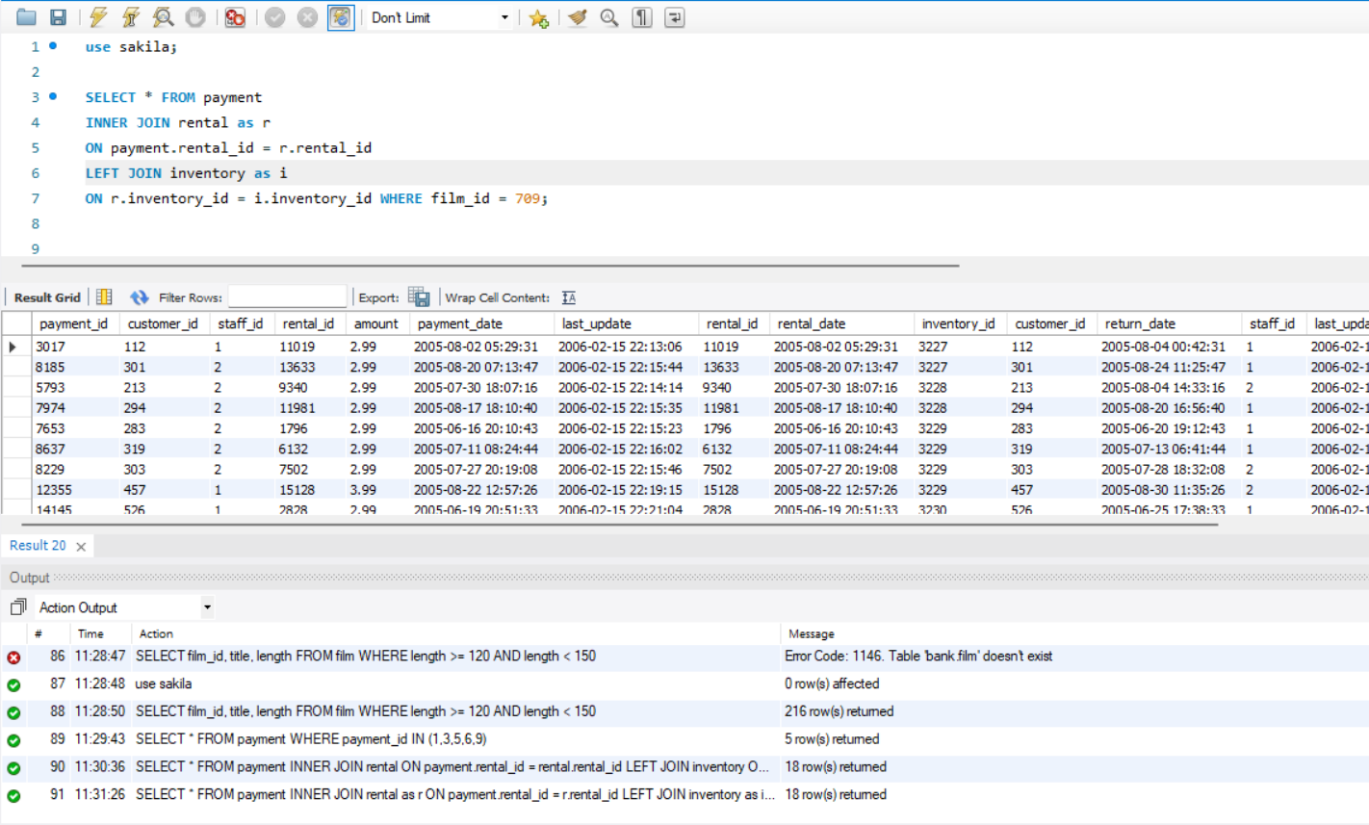Select message '216 row(s) returned'
1369x825 pixels.
[x=839, y=711]
